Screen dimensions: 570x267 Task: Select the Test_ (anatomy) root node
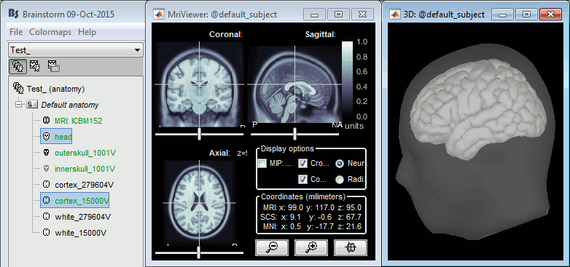55,89
